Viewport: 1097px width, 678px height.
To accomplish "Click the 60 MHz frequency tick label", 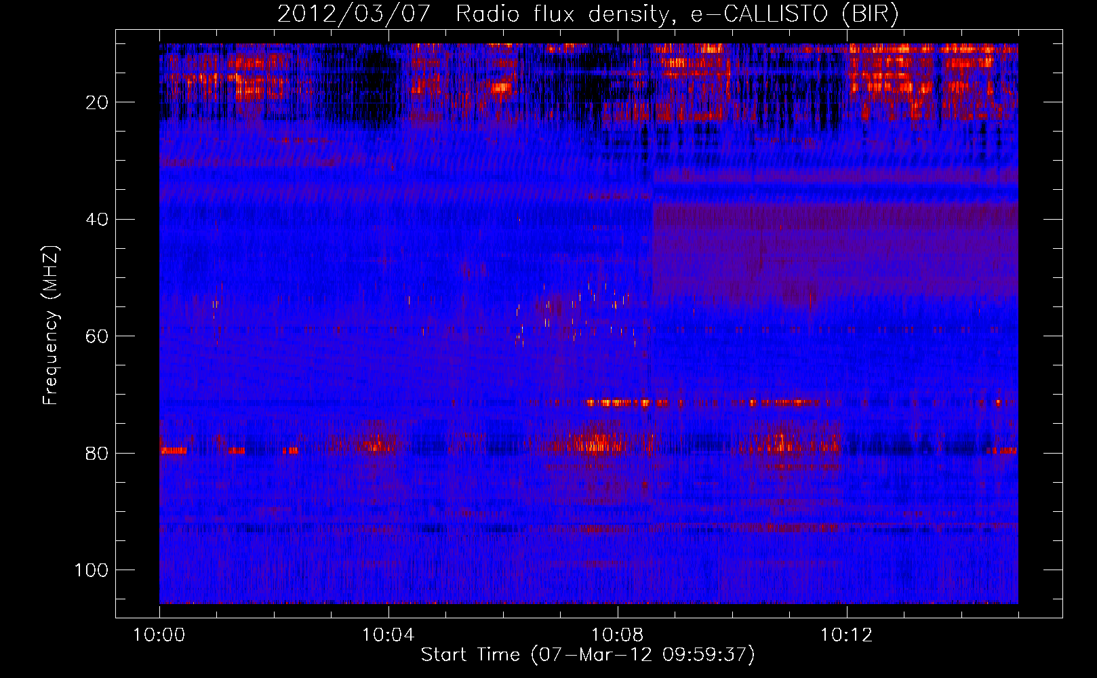I will point(97,336).
